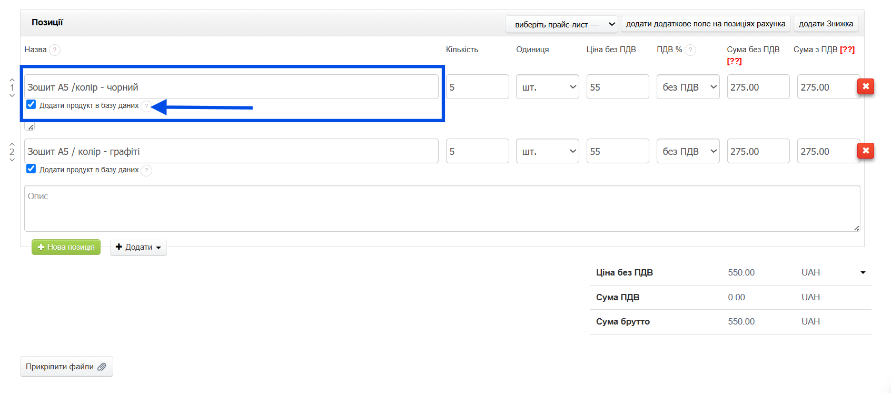Open 'без ПДВ' VAT dropdown in row 2

688,151
